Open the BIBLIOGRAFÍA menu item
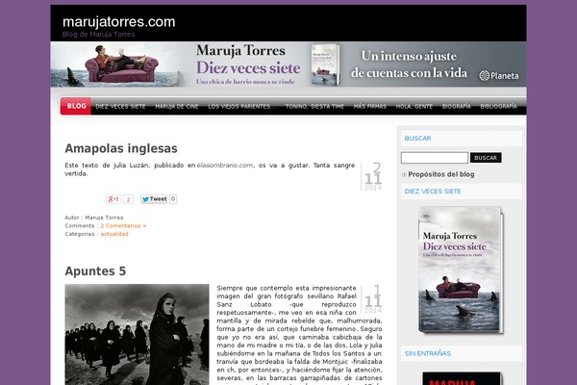This screenshot has height=385, width=577. tap(498, 107)
